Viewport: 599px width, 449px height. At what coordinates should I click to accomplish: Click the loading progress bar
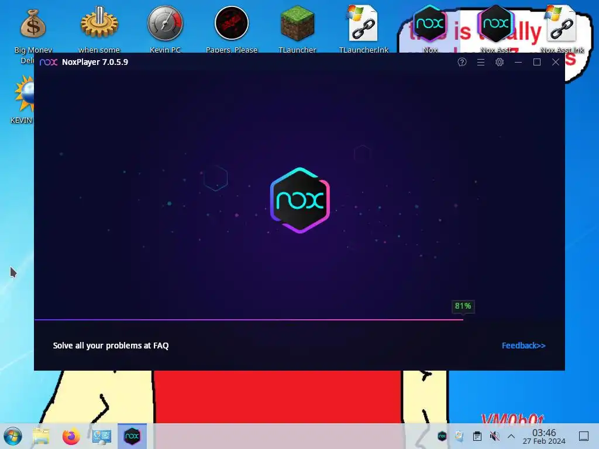tap(249, 320)
